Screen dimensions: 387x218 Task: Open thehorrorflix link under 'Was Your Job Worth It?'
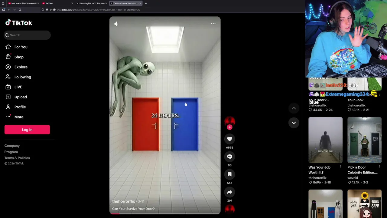[317, 178]
